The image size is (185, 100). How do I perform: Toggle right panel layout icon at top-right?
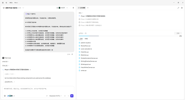182,8
